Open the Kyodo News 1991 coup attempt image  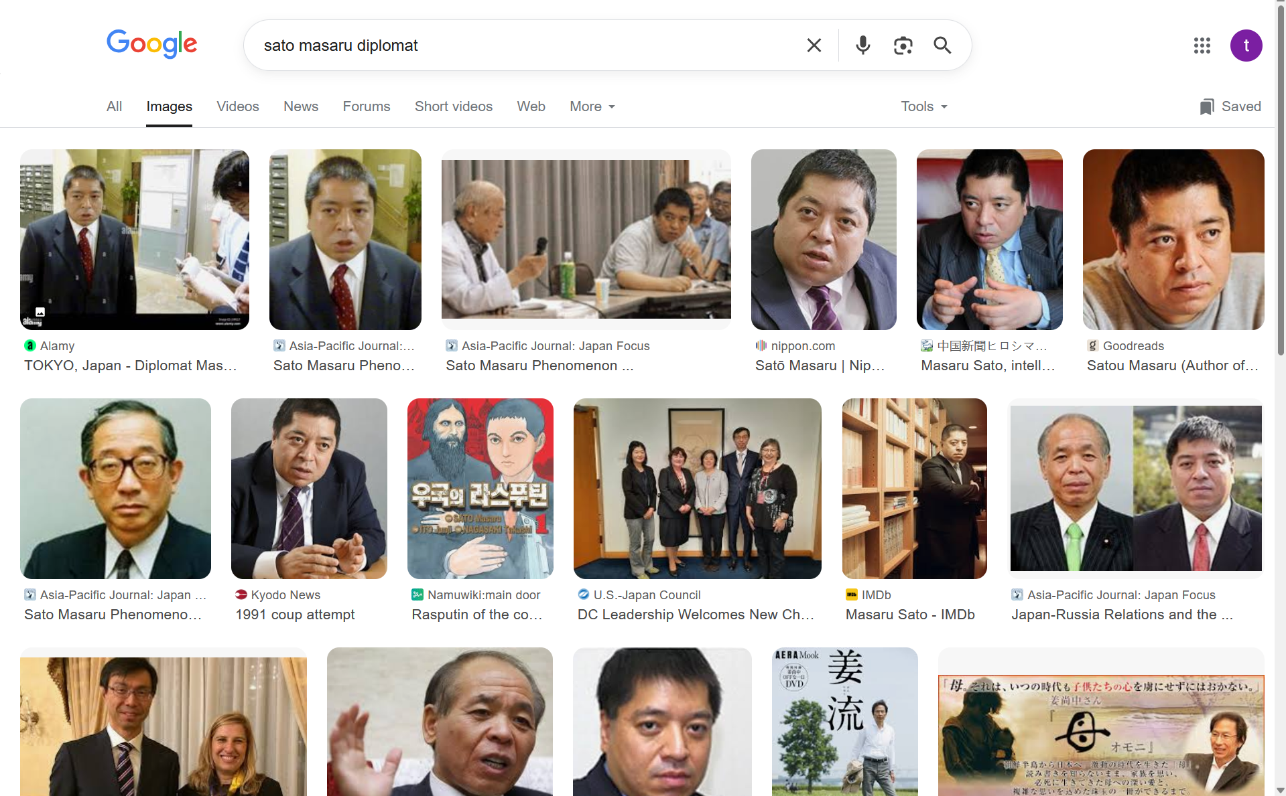click(309, 489)
